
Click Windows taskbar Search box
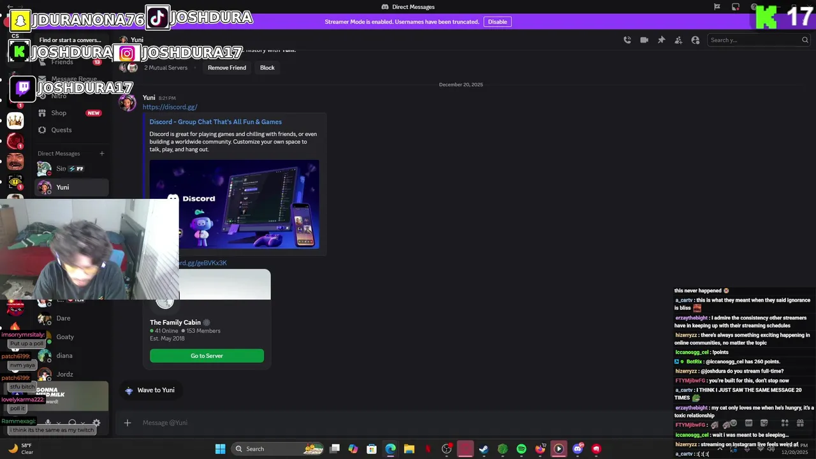coord(277,449)
